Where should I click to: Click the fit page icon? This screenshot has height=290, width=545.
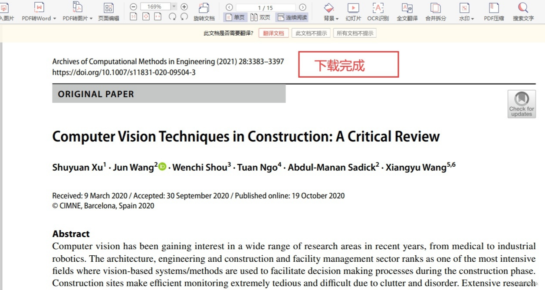(x=146, y=16)
